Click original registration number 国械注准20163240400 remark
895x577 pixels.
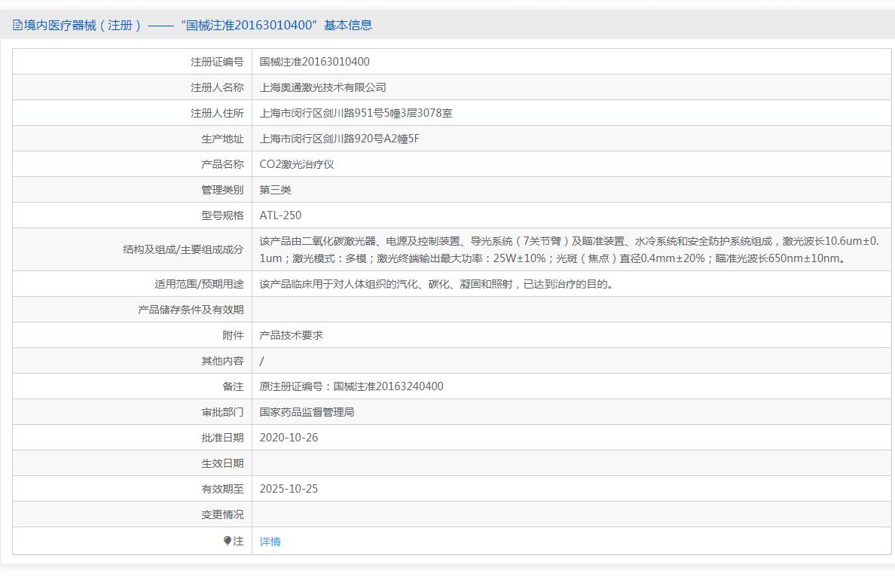(351, 386)
